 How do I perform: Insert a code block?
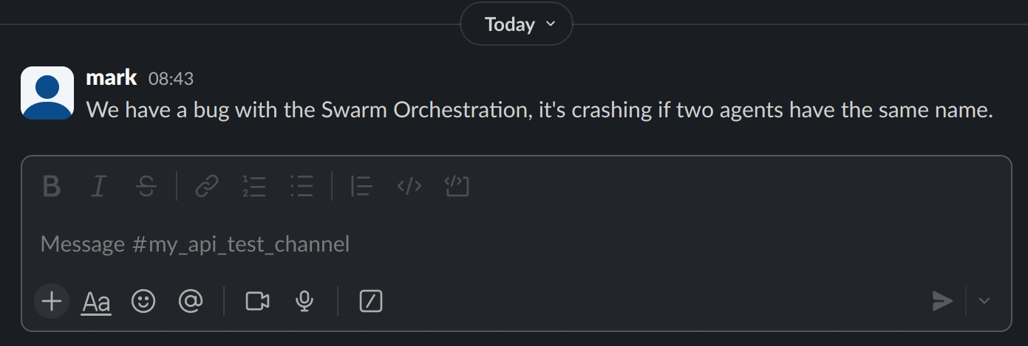(x=457, y=187)
